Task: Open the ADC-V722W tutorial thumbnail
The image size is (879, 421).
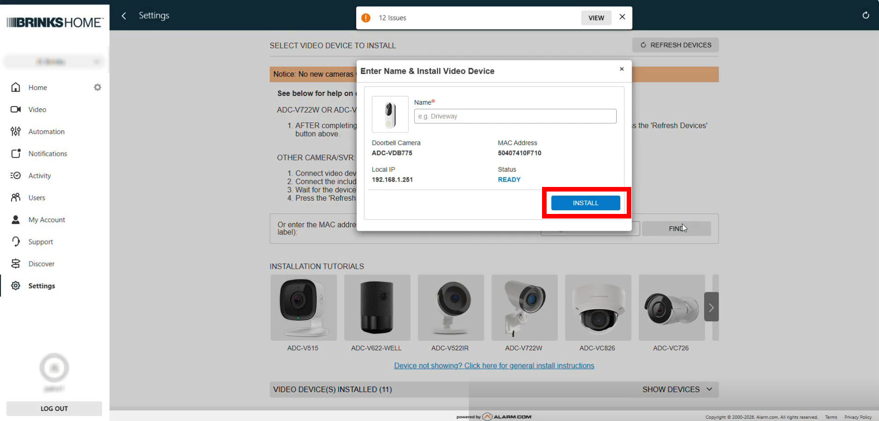Action: pos(525,308)
